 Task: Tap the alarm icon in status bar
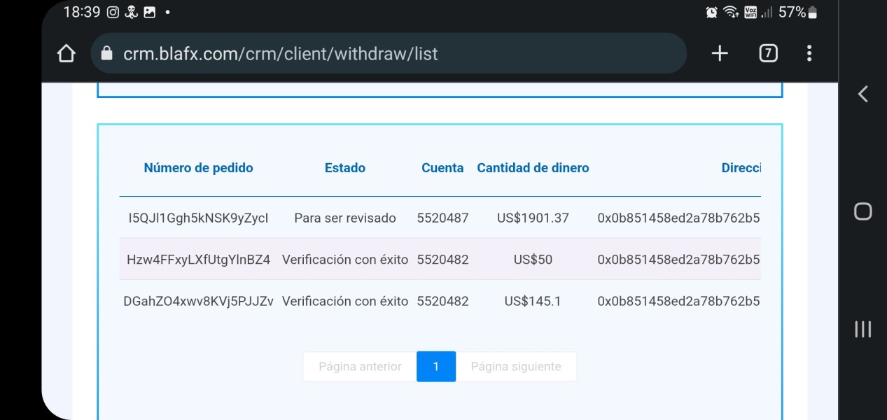[x=712, y=12]
